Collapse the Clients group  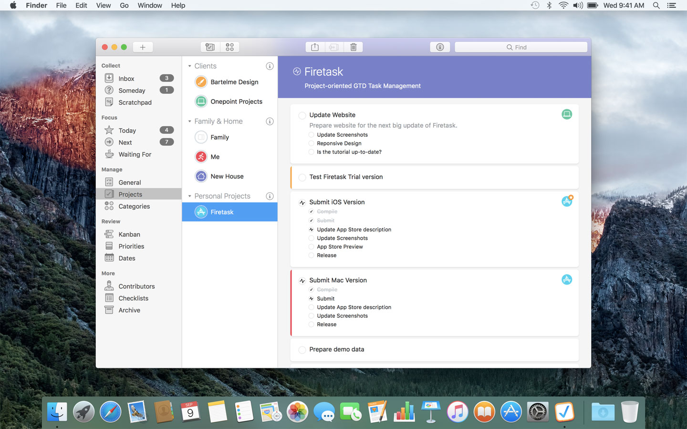point(189,66)
